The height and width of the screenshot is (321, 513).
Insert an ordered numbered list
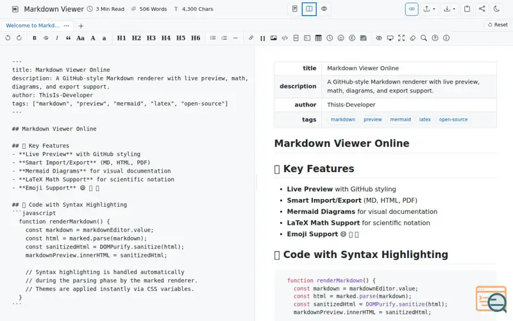224,38
